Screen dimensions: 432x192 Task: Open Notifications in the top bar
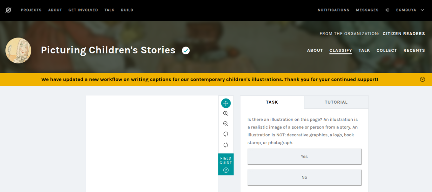pyautogui.click(x=333, y=10)
